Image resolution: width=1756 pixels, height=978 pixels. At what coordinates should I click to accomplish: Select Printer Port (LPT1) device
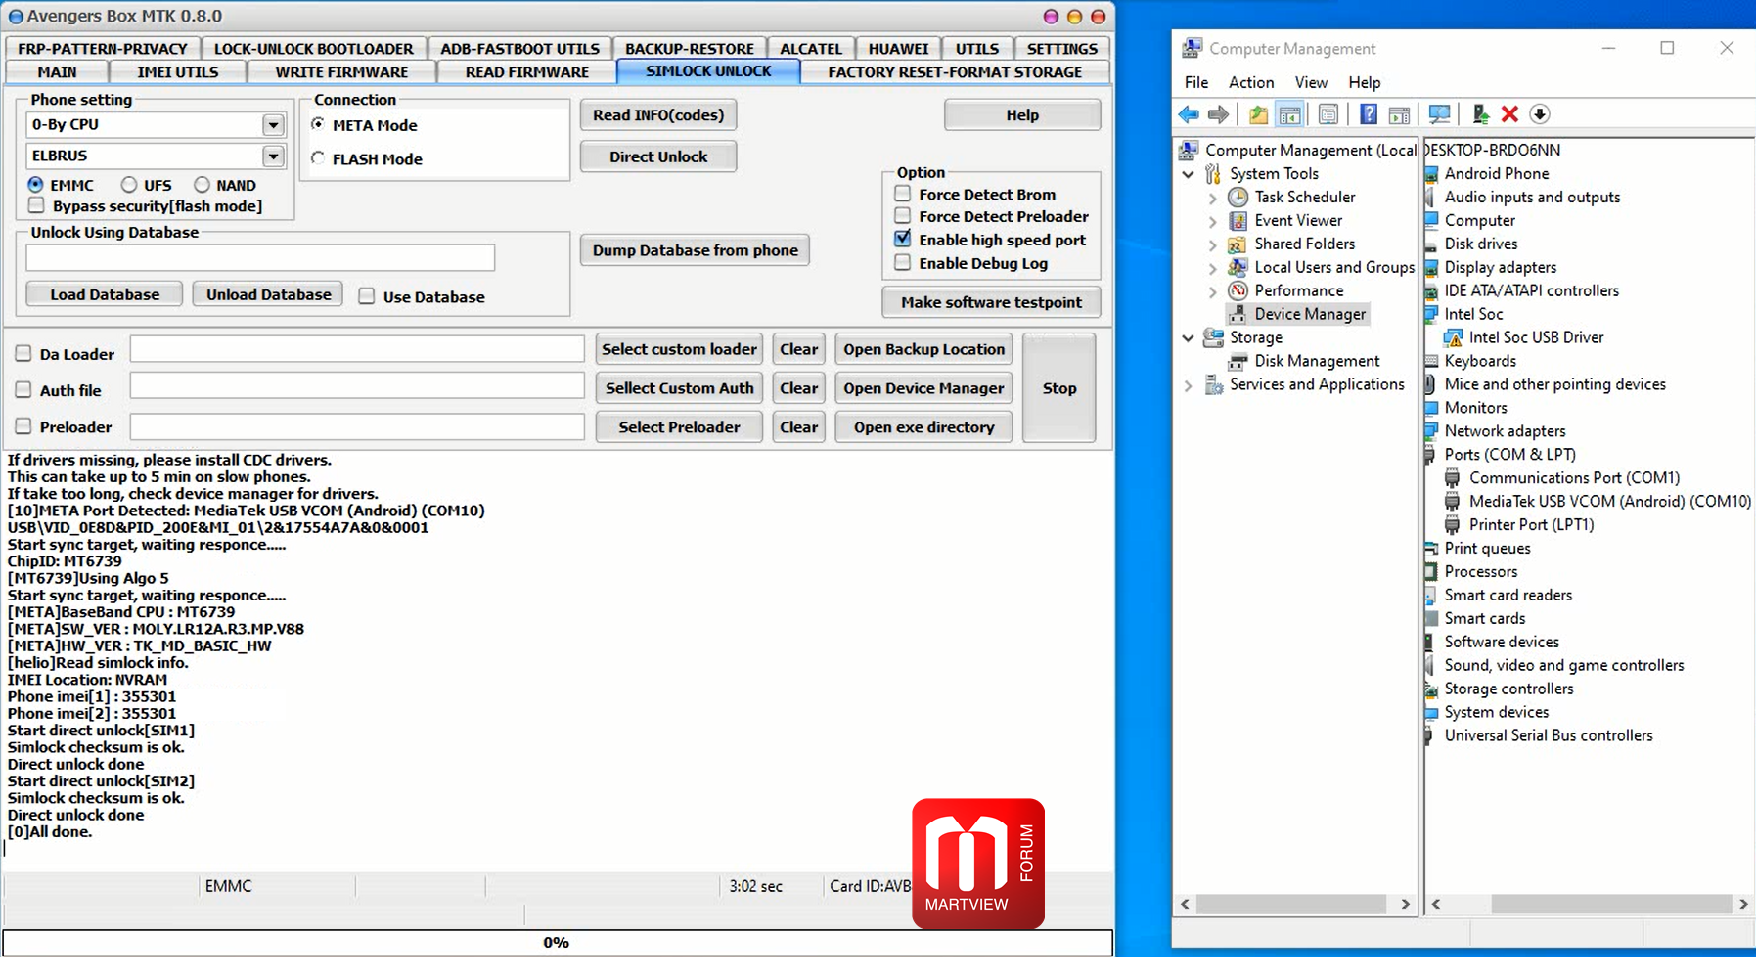coord(1531,524)
